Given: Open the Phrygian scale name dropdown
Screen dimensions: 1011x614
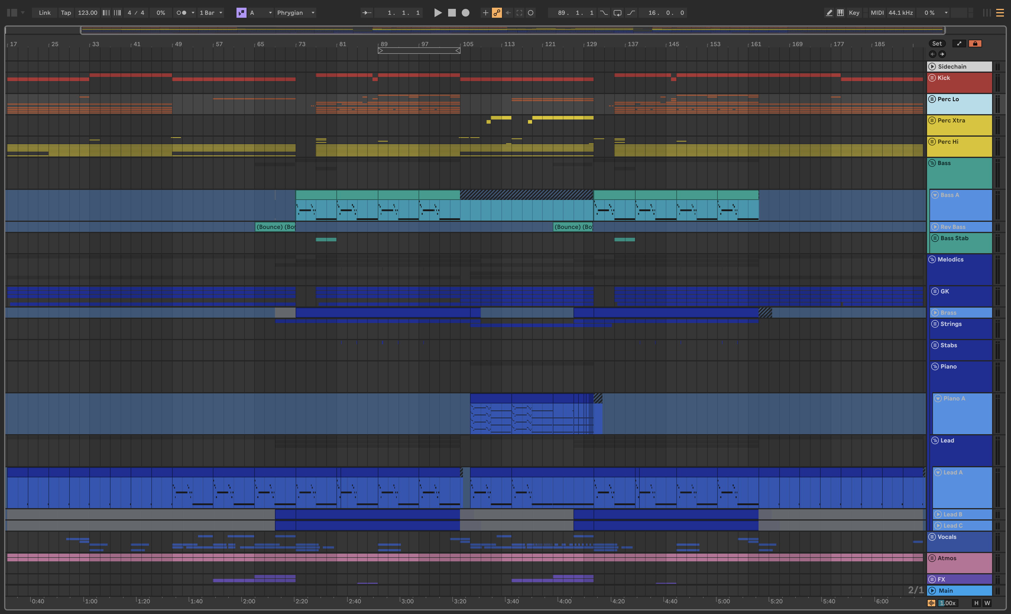Looking at the screenshot, I should pyautogui.click(x=295, y=13).
